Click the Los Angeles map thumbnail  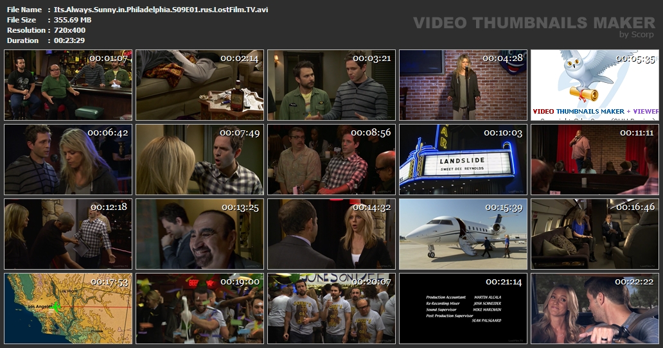(68, 309)
